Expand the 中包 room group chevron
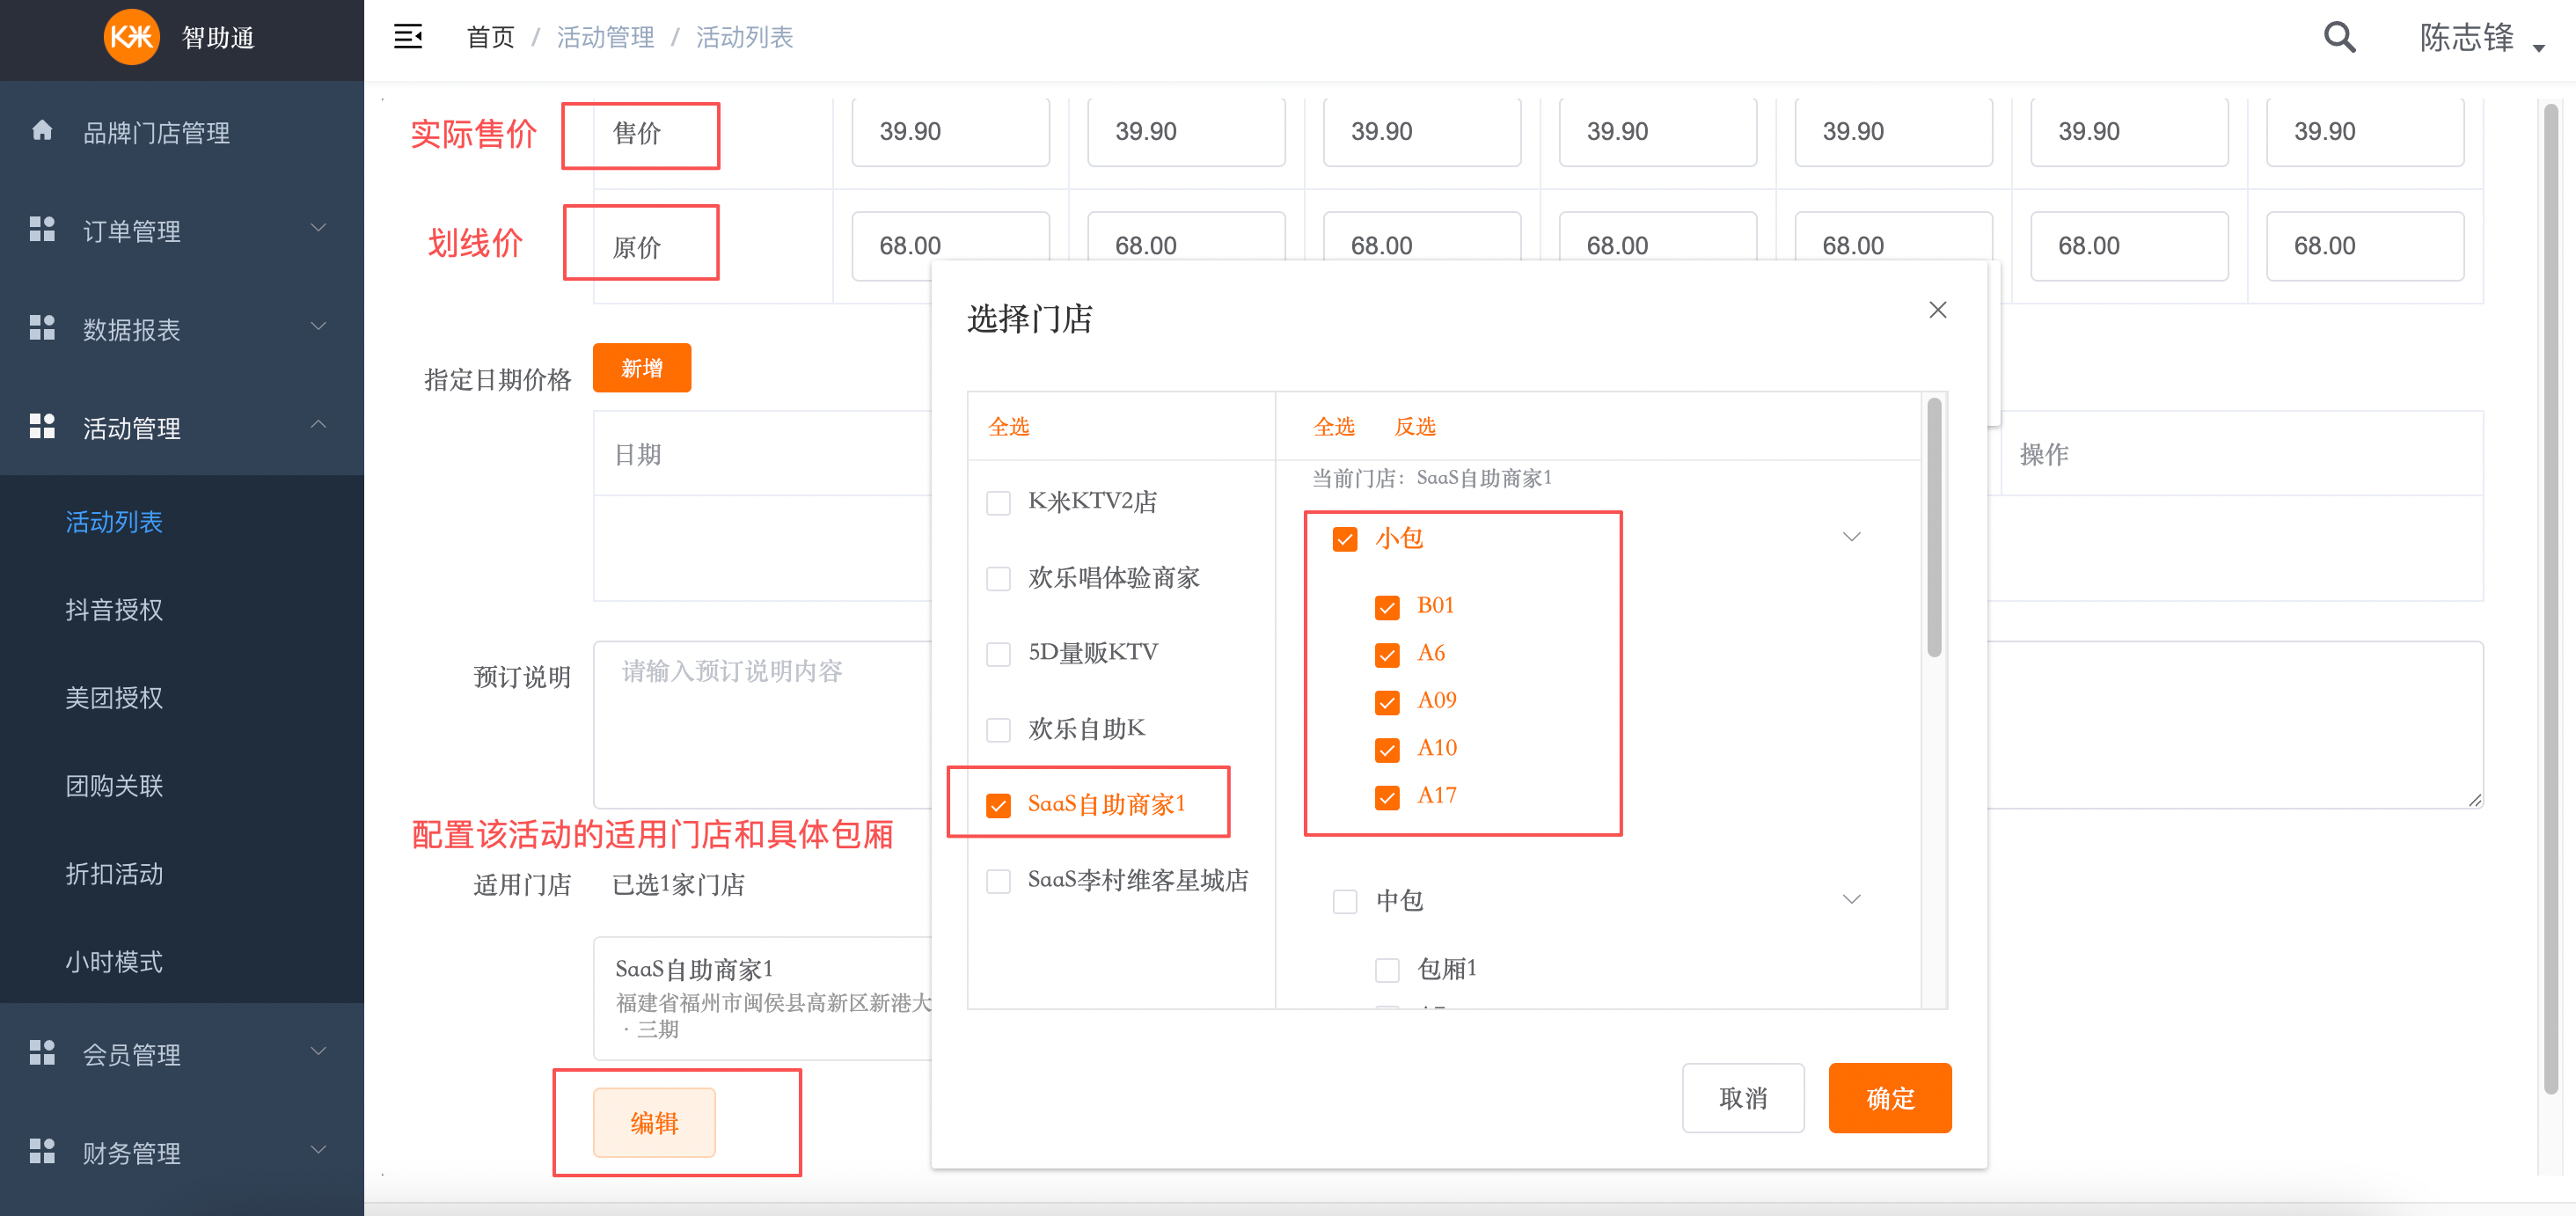 pyautogui.click(x=1852, y=898)
